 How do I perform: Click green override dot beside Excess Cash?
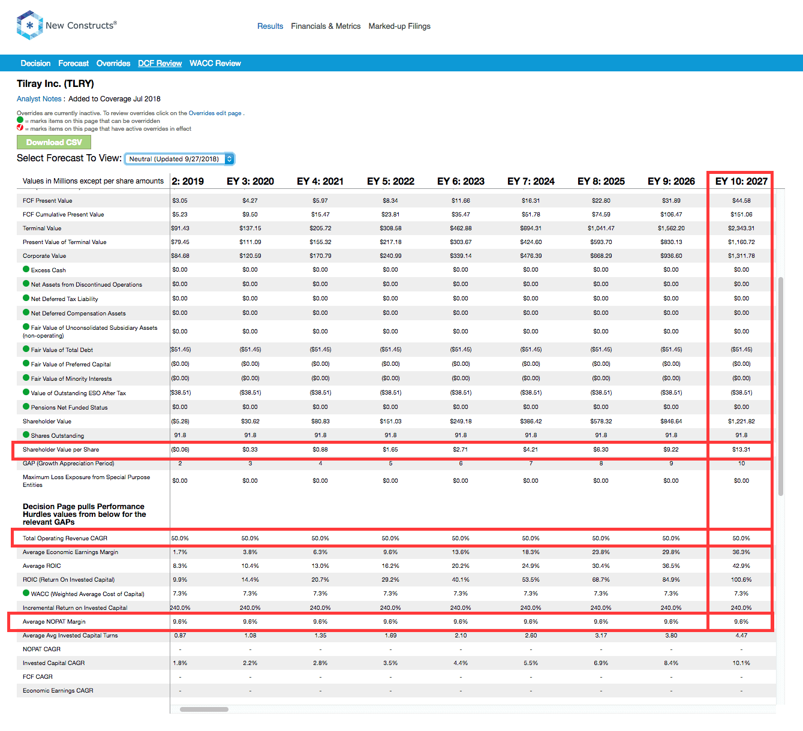click(x=26, y=269)
